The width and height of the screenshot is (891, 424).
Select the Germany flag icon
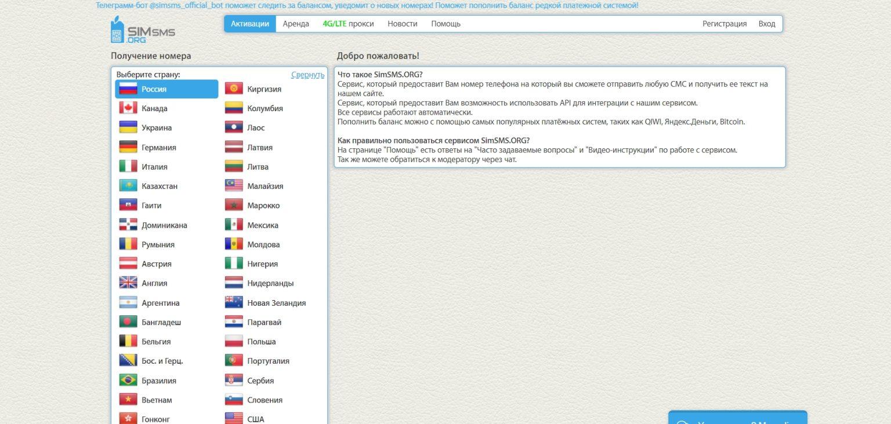128,147
